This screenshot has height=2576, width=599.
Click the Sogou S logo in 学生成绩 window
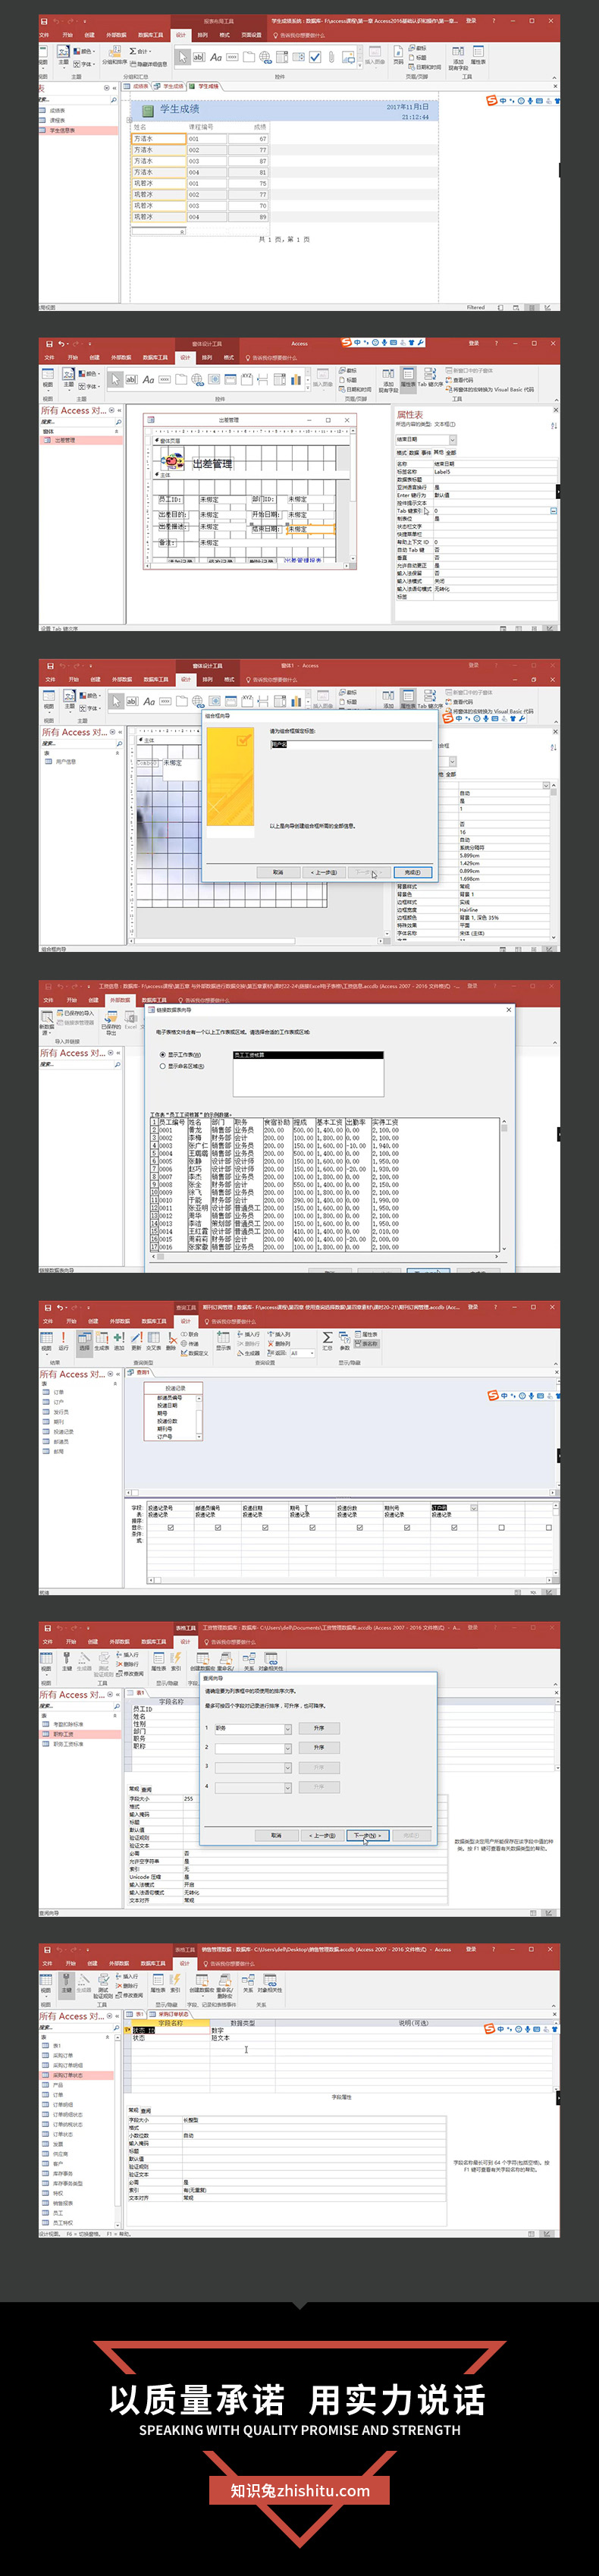coord(491,101)
